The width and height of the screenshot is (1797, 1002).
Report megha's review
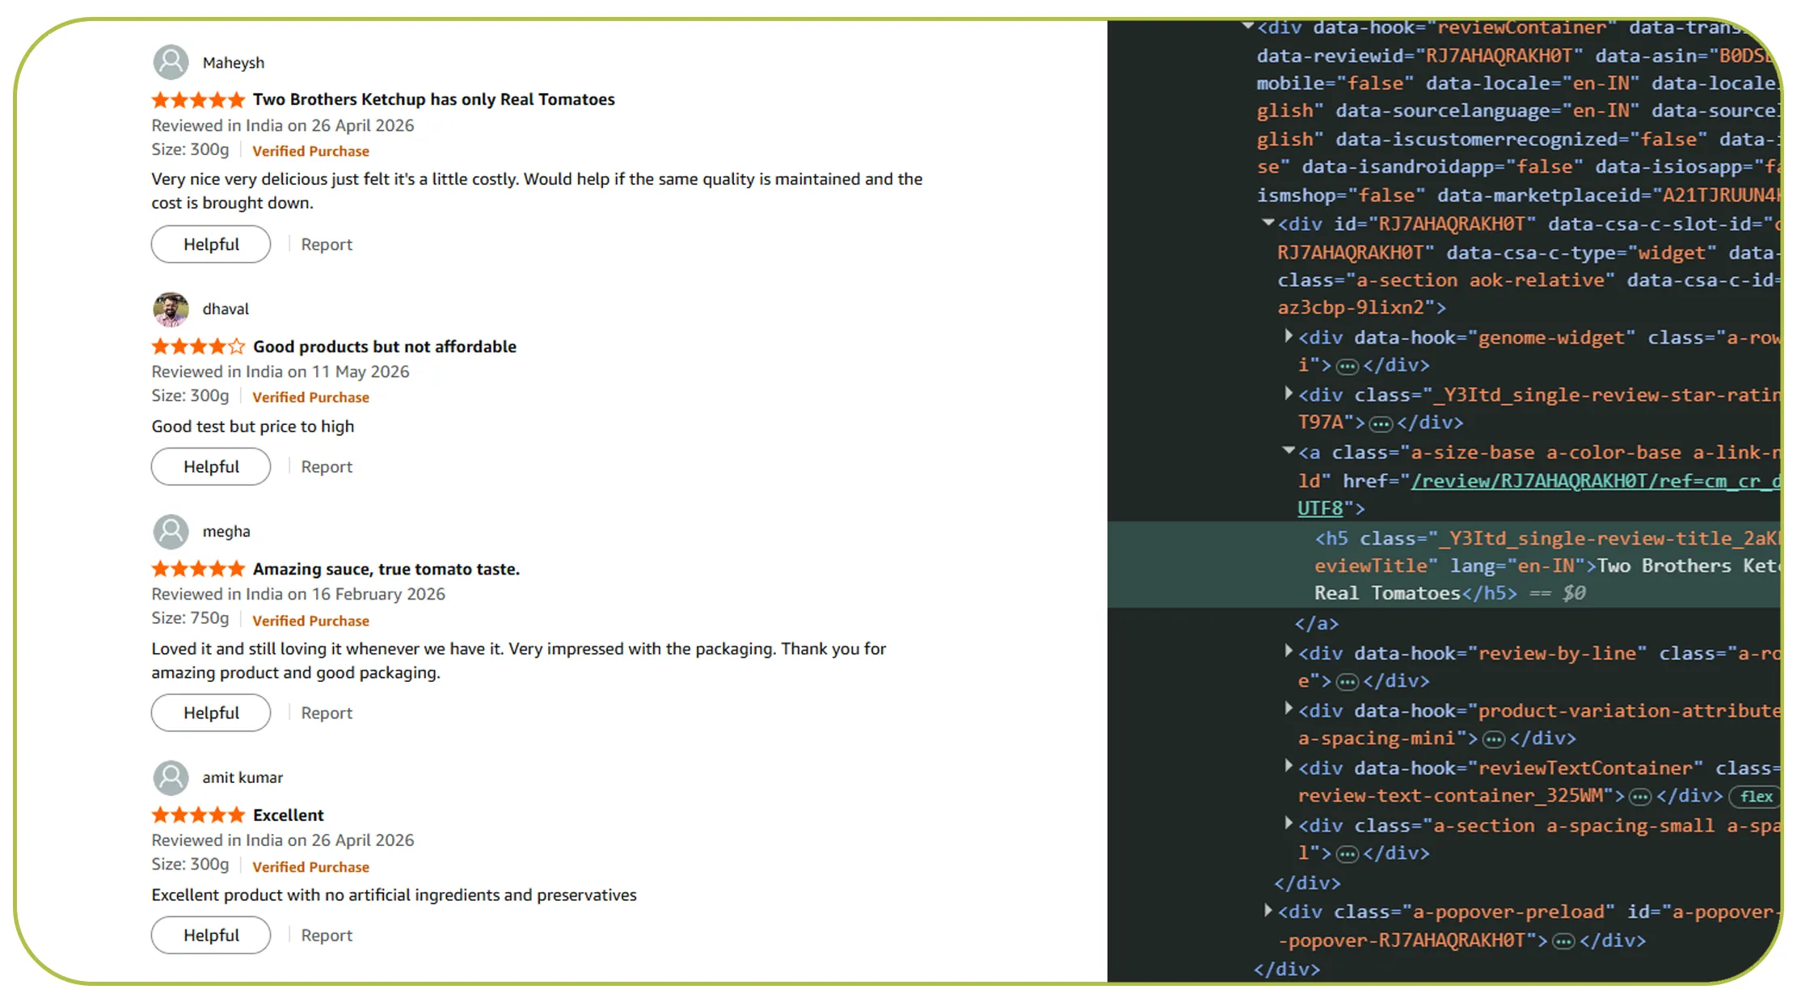click(327, 713)
